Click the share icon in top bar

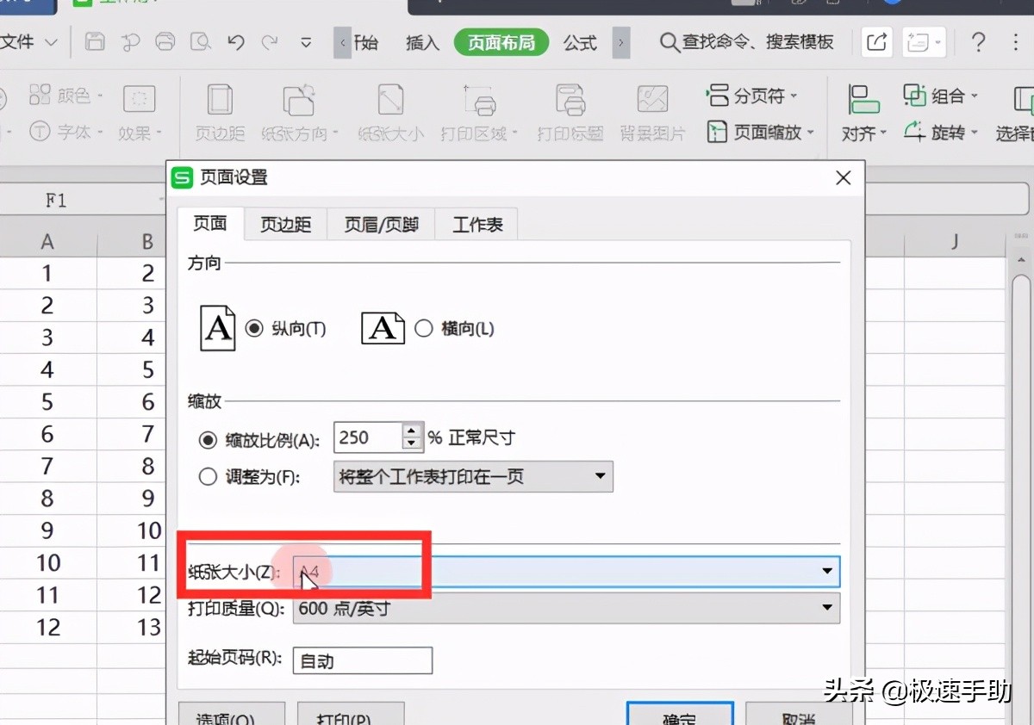(876, 41)
